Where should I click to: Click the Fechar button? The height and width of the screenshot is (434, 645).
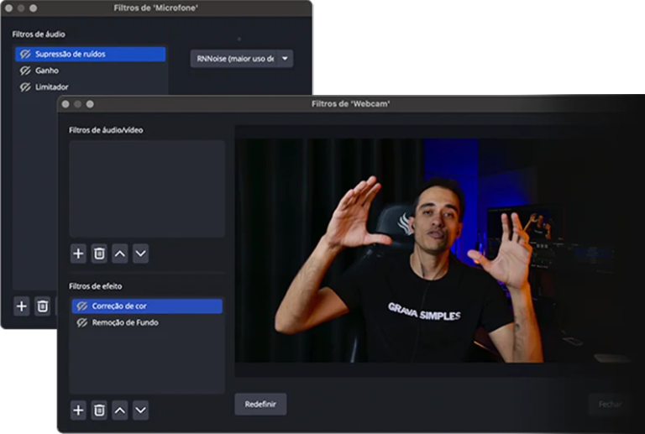610,404
